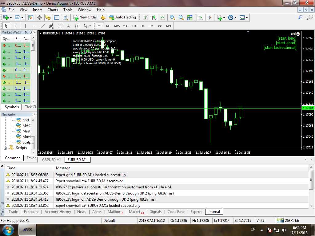Screen dimensions: 315x236
Task: Open the Indicators list dropdown
Action: click(221, 18)
